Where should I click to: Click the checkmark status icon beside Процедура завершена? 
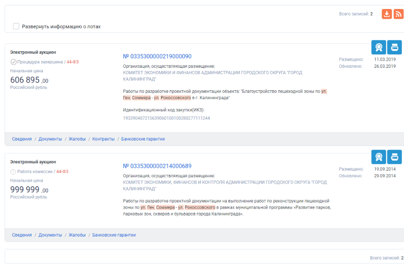point(13,62)
